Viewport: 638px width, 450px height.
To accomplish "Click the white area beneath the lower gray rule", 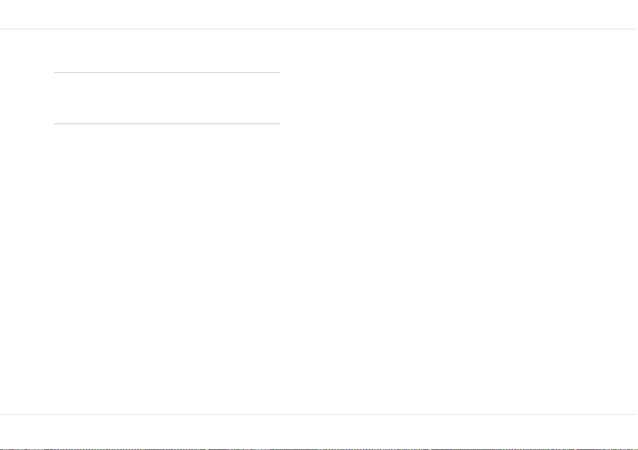I will 167,268.
